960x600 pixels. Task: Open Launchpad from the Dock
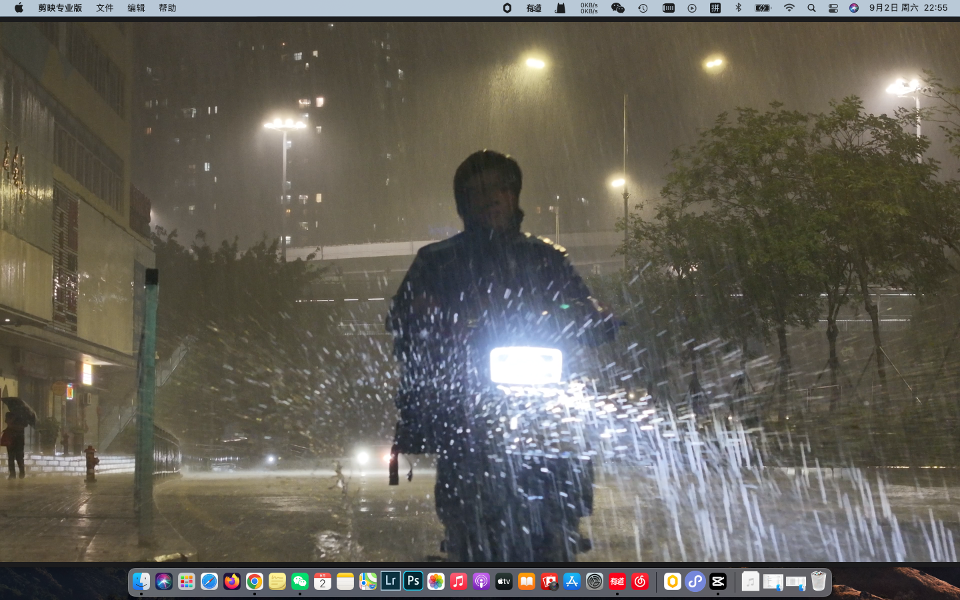187,581
